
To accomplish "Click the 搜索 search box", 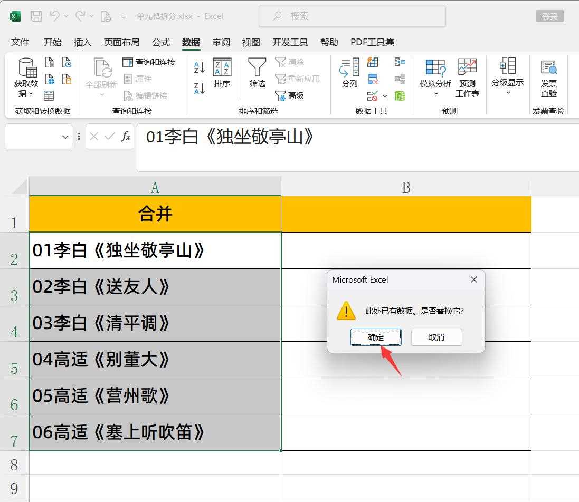I will [x=352, y=16].
